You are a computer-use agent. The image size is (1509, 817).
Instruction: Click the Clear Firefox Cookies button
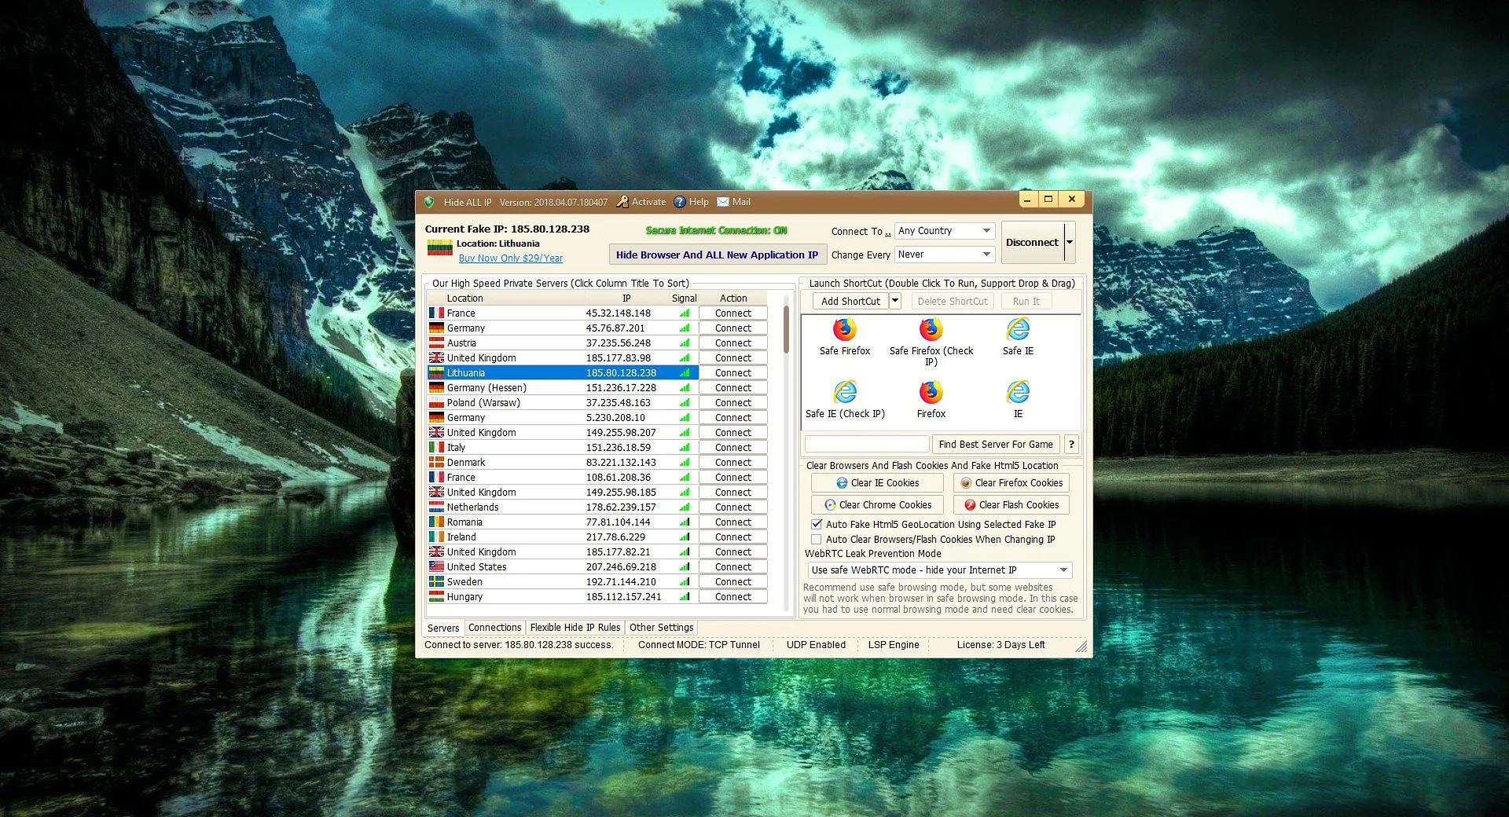coord(1012,483)
